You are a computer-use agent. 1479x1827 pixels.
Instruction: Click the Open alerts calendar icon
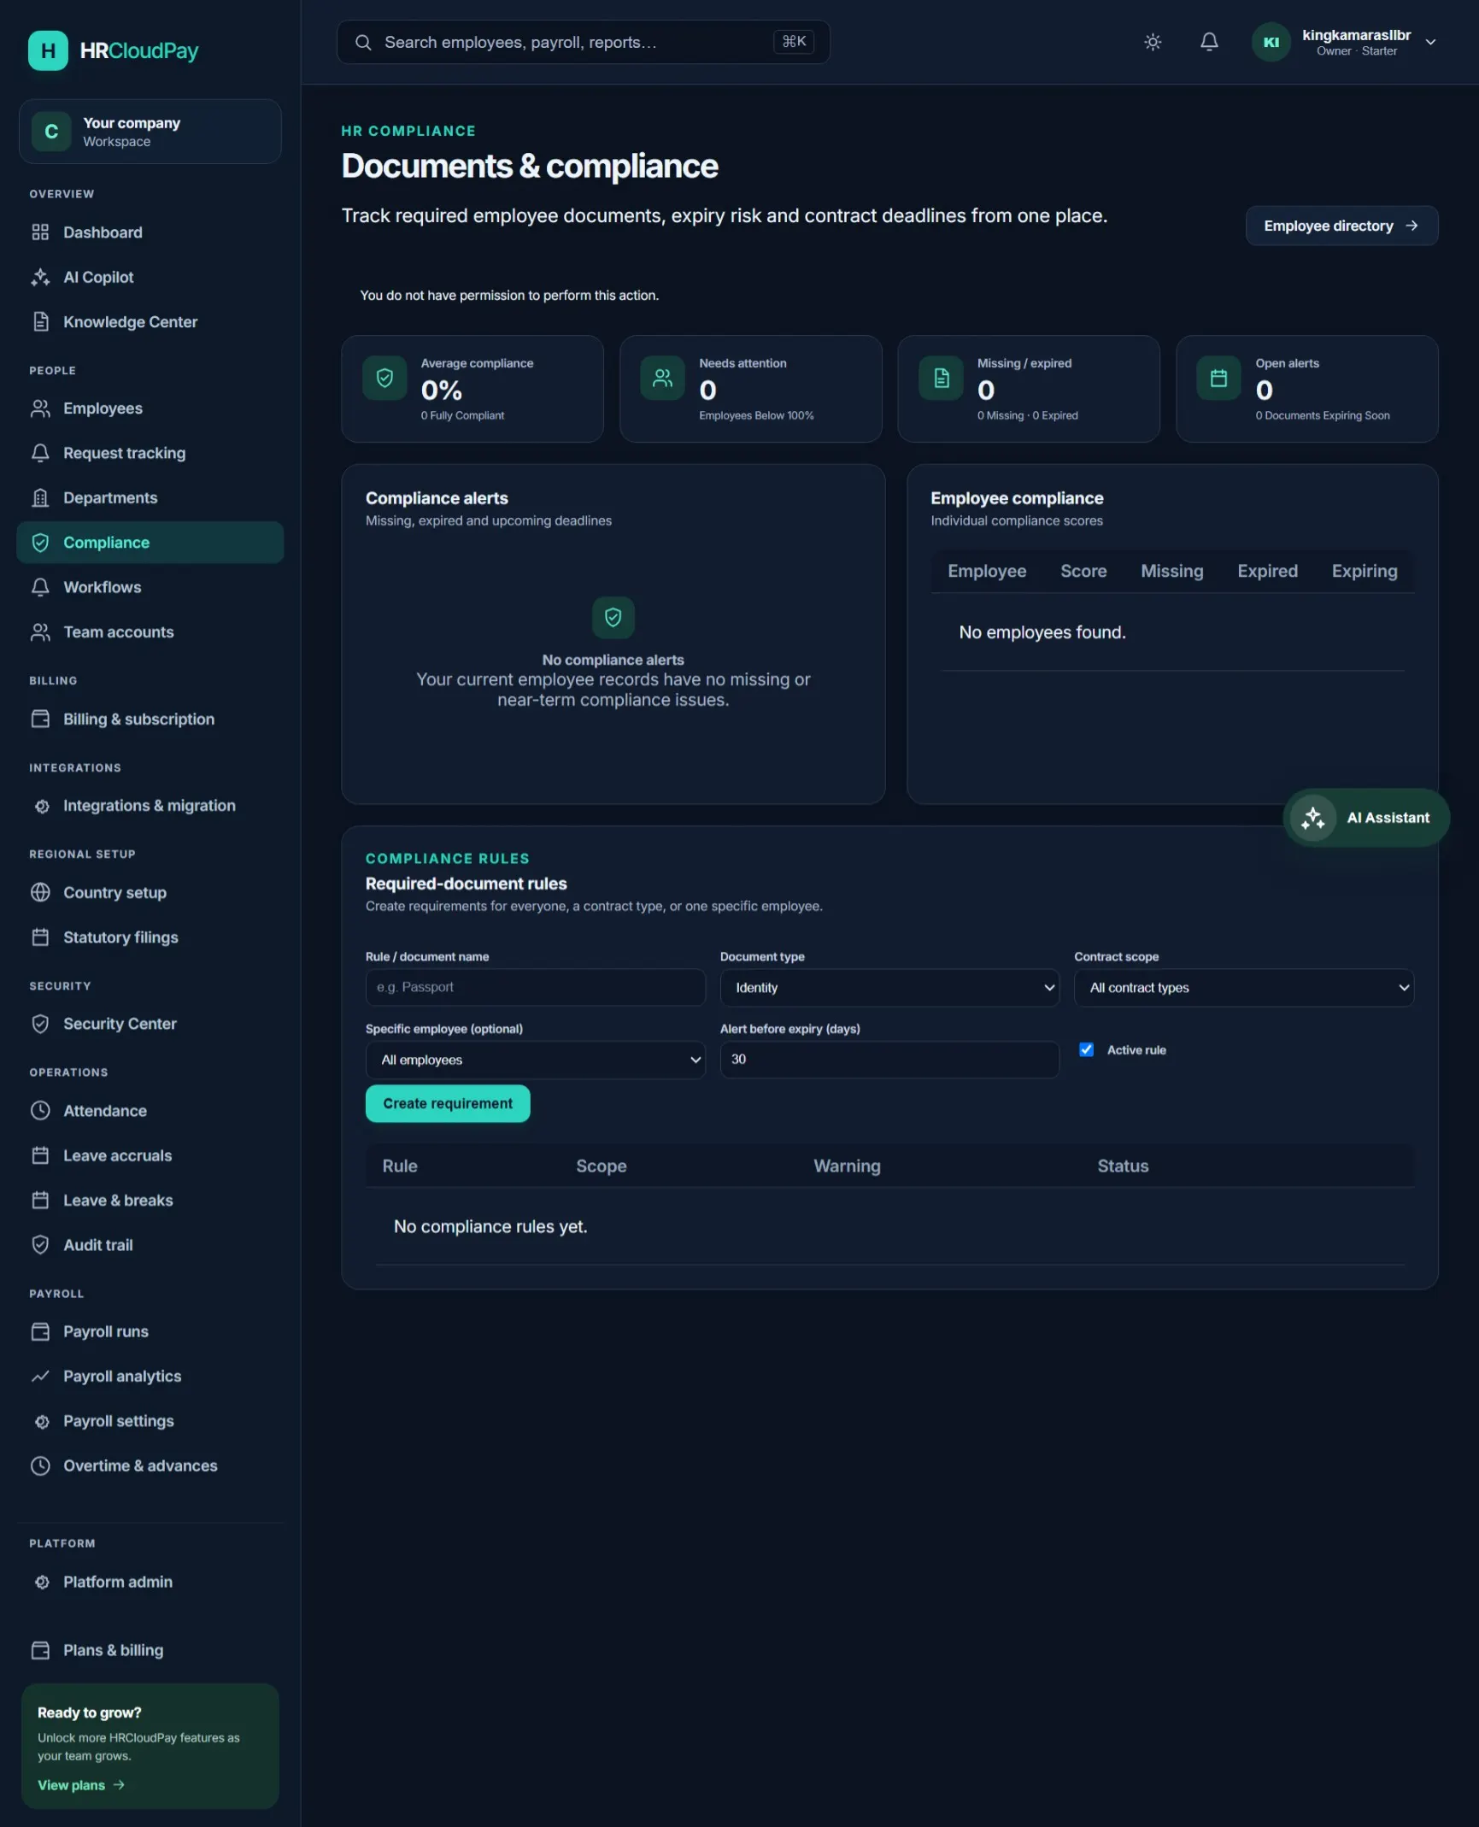click(x=1218, y=378)
